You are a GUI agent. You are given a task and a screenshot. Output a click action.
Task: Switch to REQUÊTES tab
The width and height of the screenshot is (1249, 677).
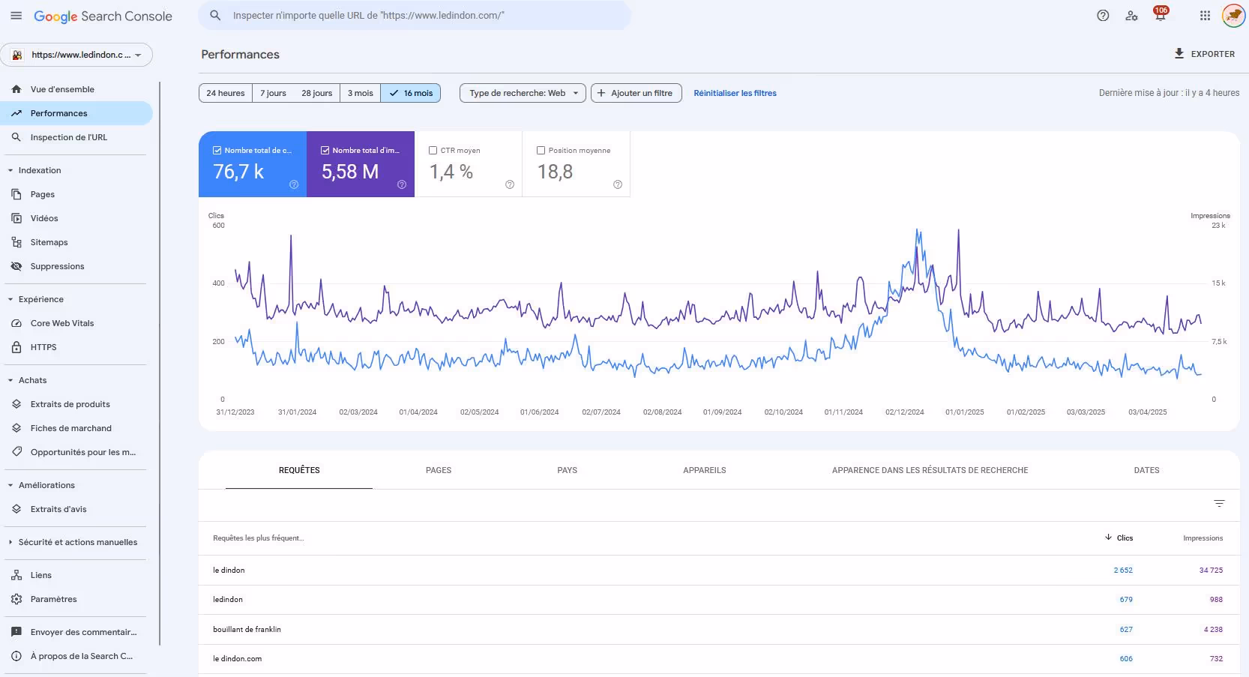[x=299, y=470]
